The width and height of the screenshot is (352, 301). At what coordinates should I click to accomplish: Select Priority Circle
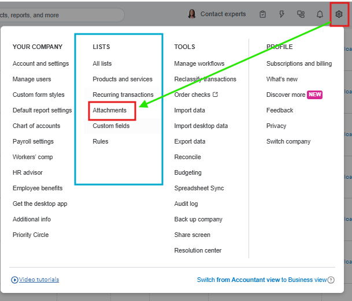point(31,235)
